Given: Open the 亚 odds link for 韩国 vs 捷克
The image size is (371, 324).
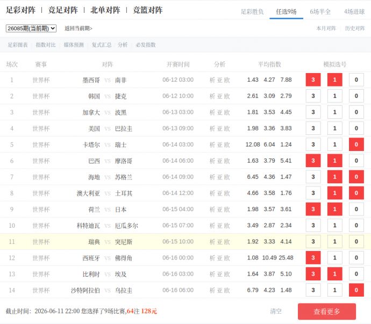Looking at the screenshot, I should pos(219,96).
